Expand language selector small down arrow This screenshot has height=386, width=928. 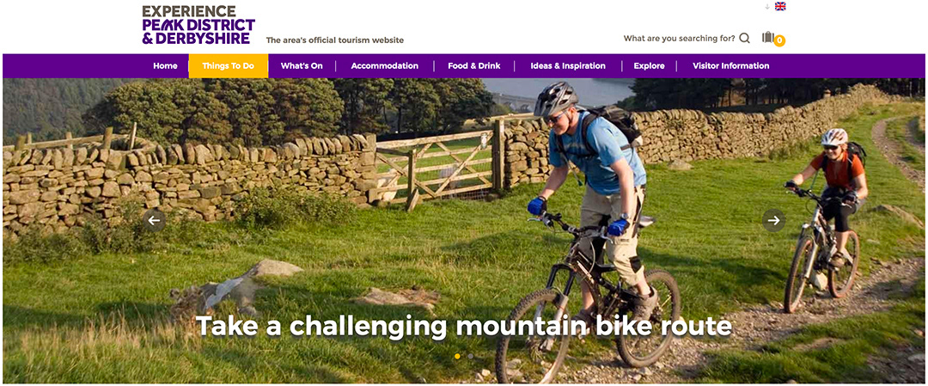click(767, 7)
